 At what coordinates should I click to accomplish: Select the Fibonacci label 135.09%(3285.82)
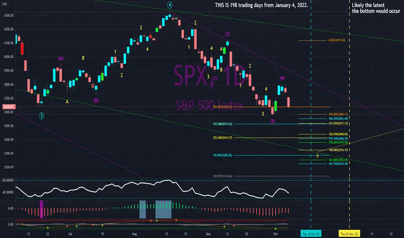click(222, 155)
